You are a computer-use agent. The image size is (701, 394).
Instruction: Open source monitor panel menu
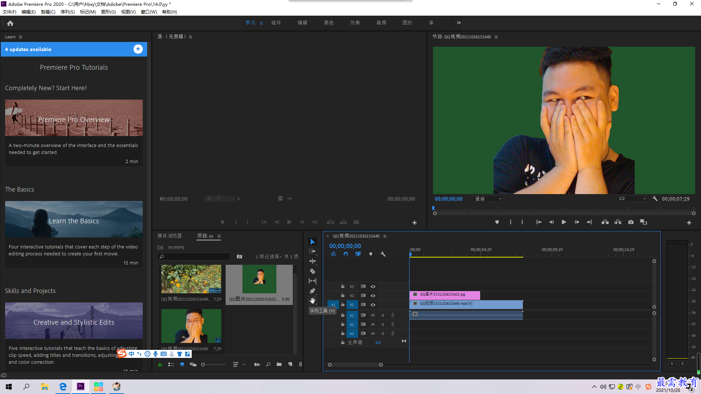[x=191, y=37]
